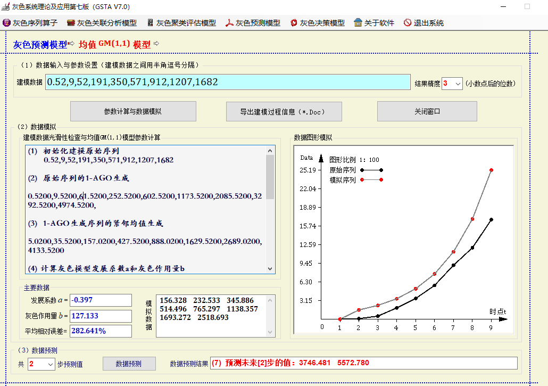The width and height of the screenshot is (548, 386).
Task: Click down arrow of 模拟数据 scrollbar
Action: click(x=270, y=332)
